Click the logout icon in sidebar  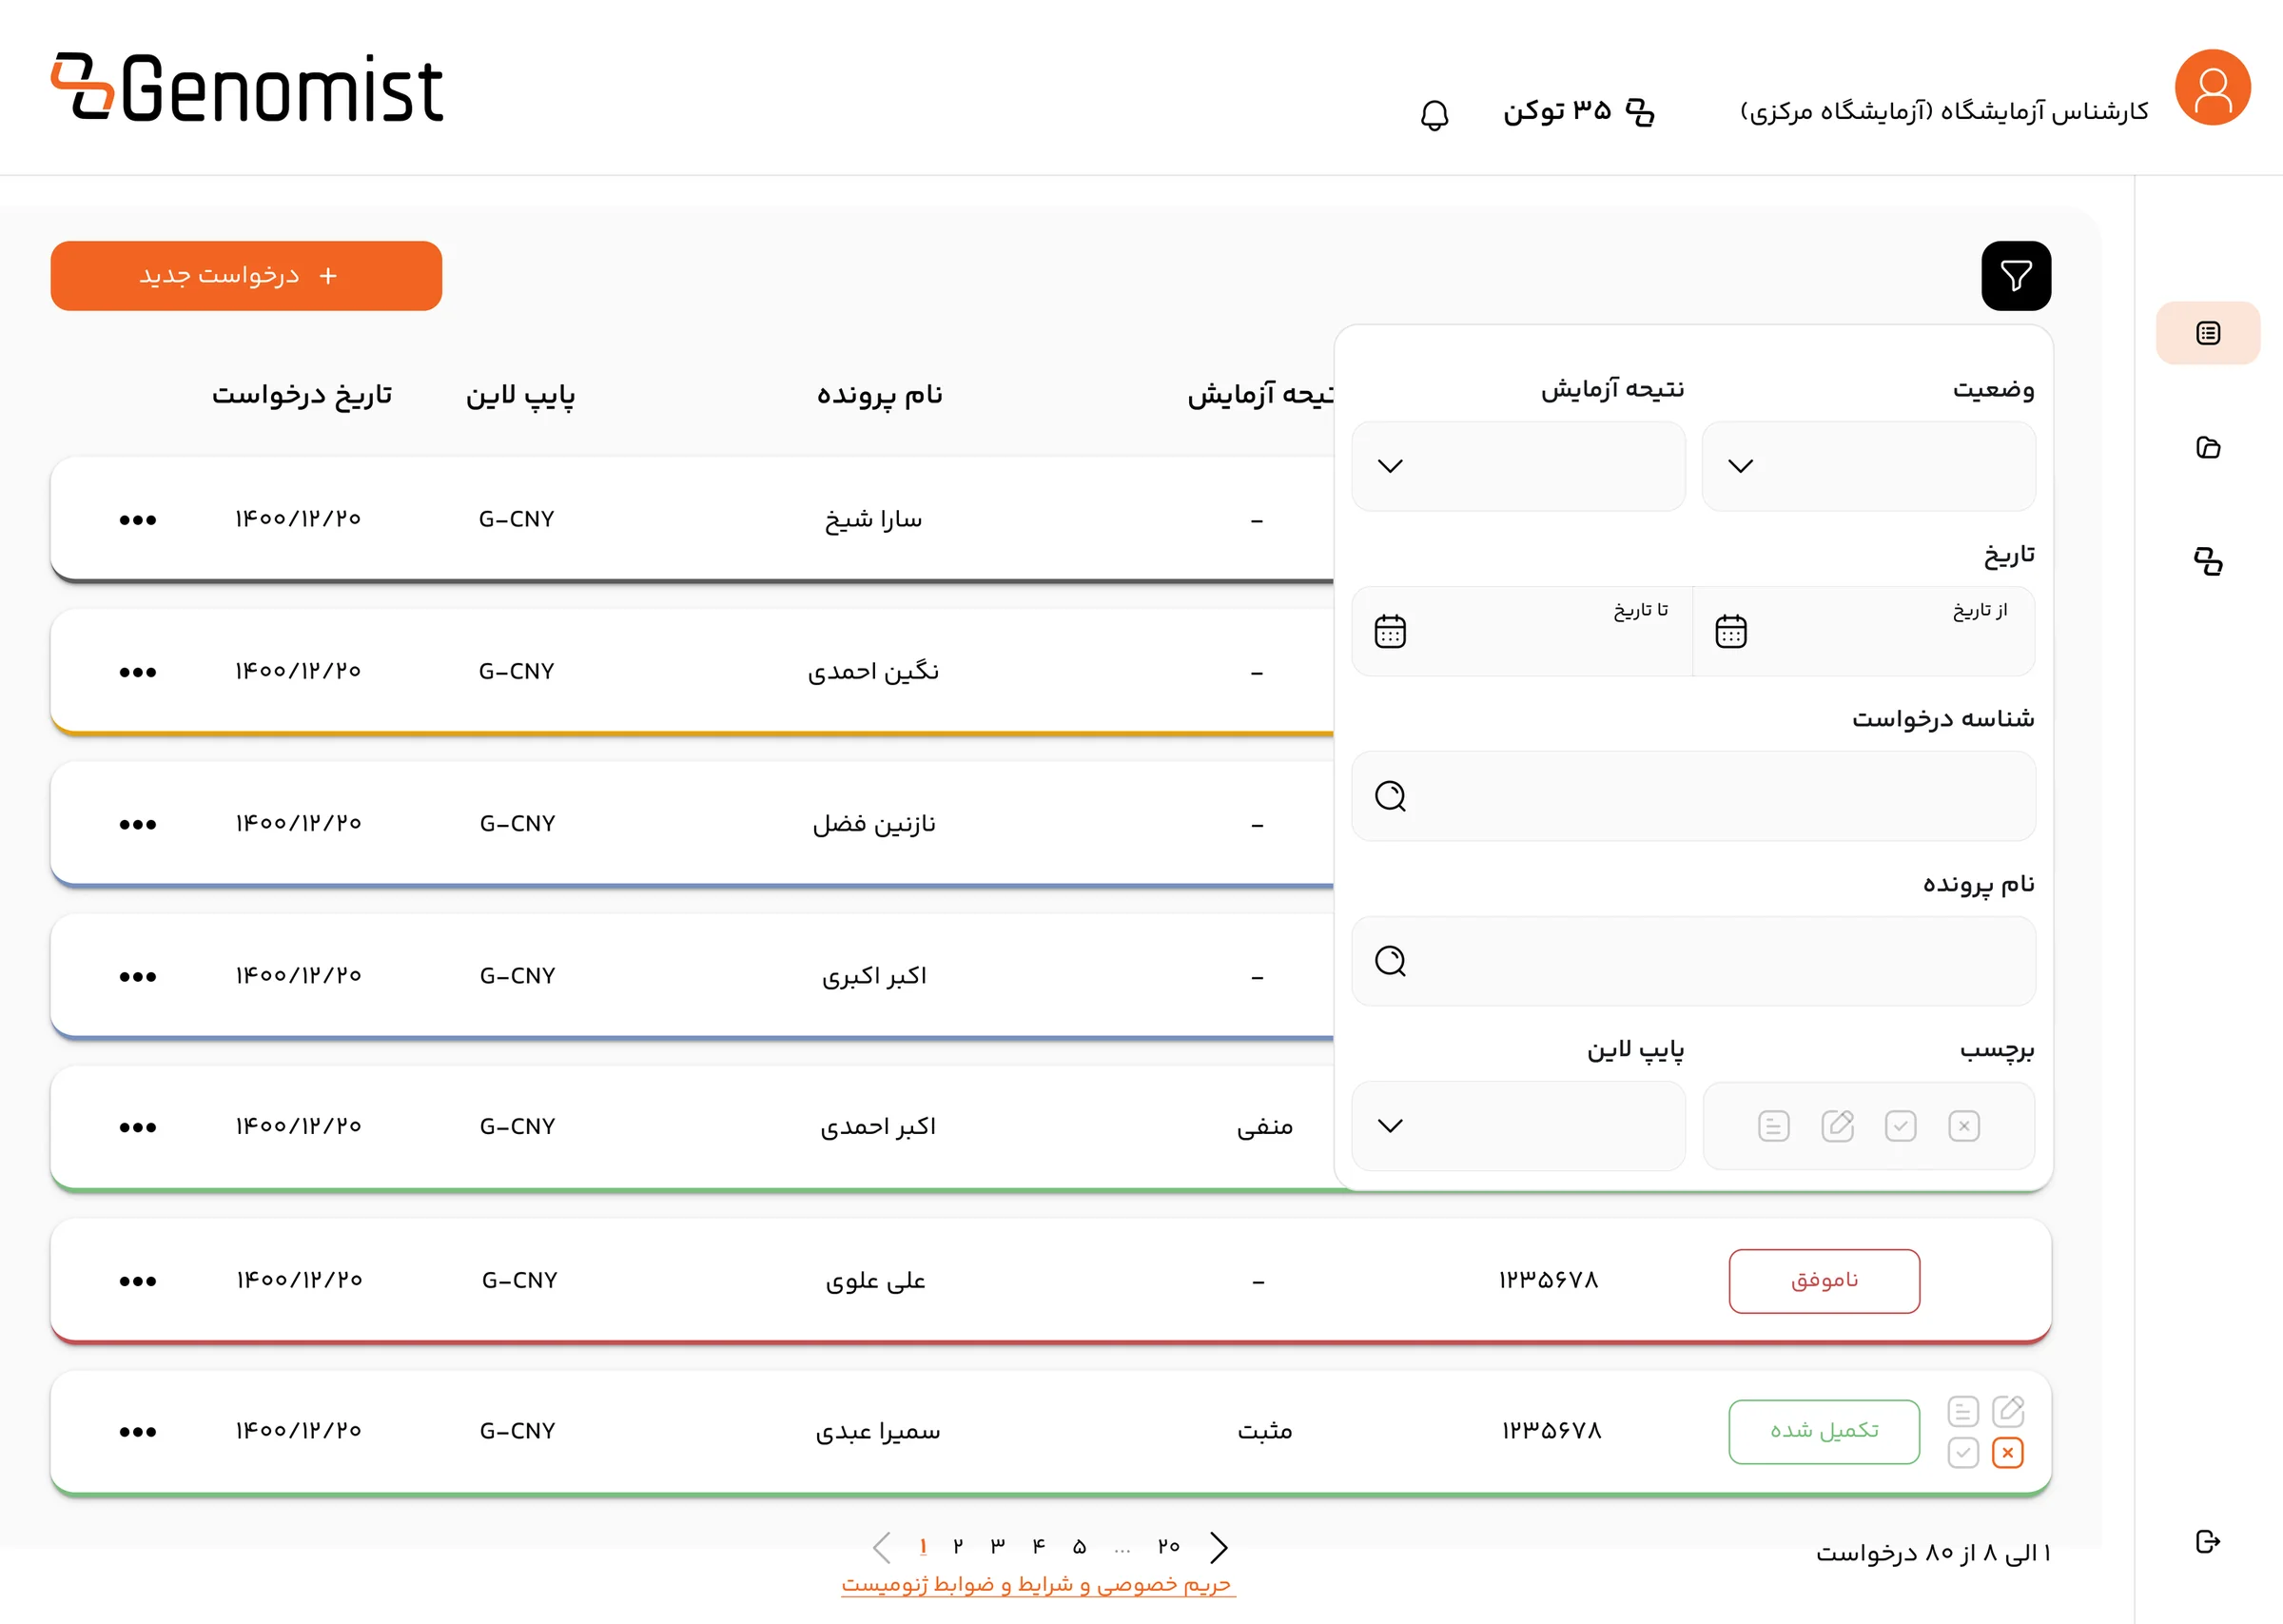click(2207, 1541)
